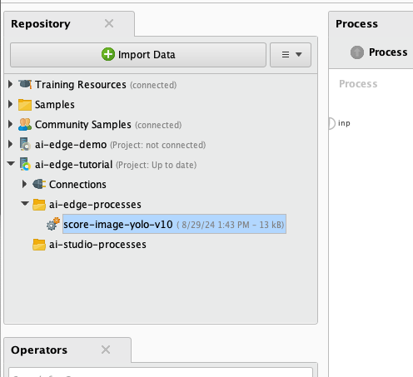Viewport: 413px width, 377px height.
Task: Expand the Training Resources tree node
Action: (10, 84)
